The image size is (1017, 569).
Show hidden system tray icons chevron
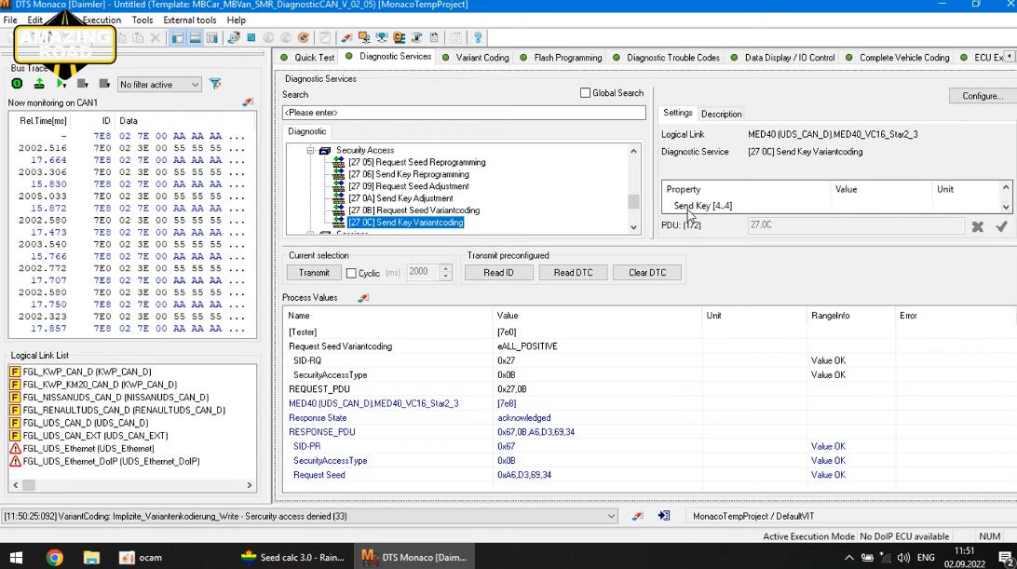click(x=849, y=557)
